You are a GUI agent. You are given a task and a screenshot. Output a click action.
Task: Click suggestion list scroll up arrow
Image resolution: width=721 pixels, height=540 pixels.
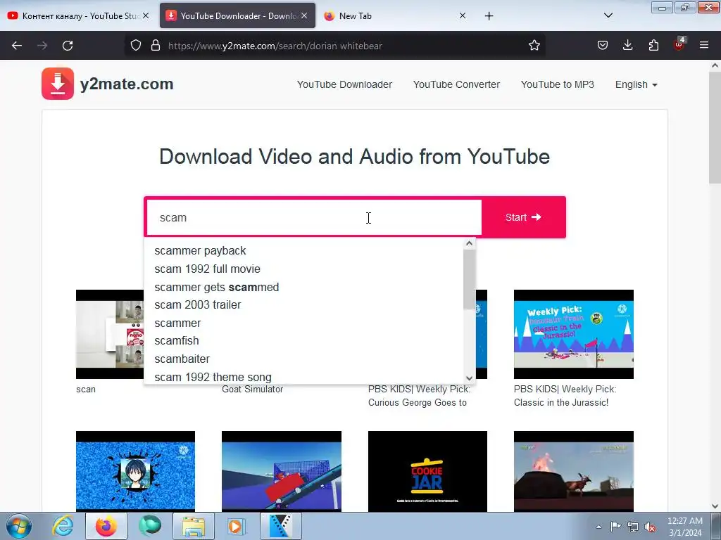pos(469,243)
